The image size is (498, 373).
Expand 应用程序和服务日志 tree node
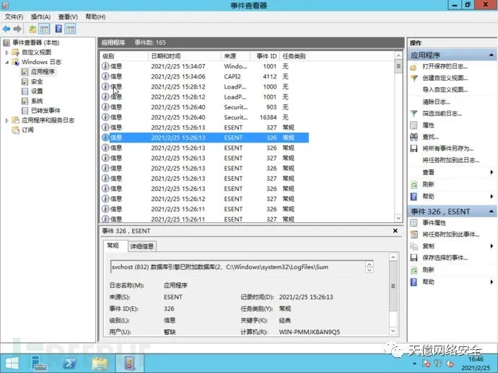coord(6,120)
